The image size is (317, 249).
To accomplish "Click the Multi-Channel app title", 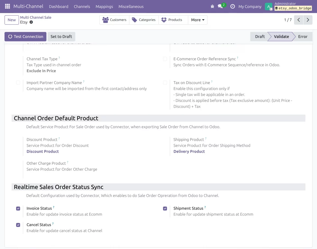I will tap(28, 6).
